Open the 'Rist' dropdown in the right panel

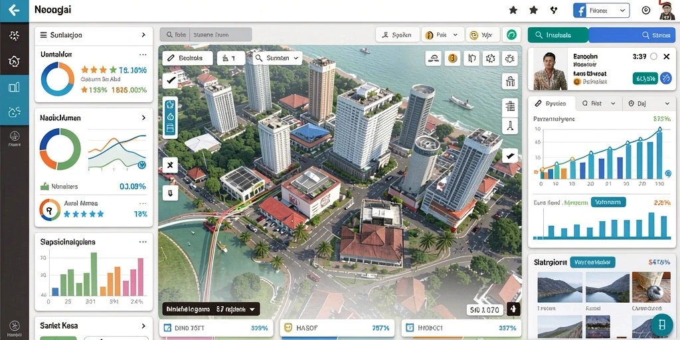coord(599,104)
